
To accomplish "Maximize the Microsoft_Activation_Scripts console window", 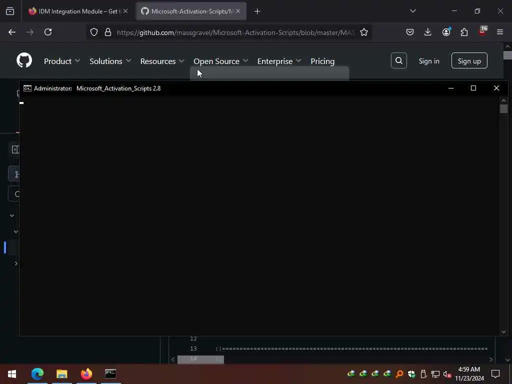I will coord(473,88).
